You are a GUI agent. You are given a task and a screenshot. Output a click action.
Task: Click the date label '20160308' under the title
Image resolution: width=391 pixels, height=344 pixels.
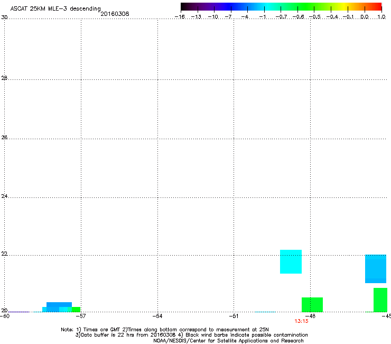click(x=115, y=14)
